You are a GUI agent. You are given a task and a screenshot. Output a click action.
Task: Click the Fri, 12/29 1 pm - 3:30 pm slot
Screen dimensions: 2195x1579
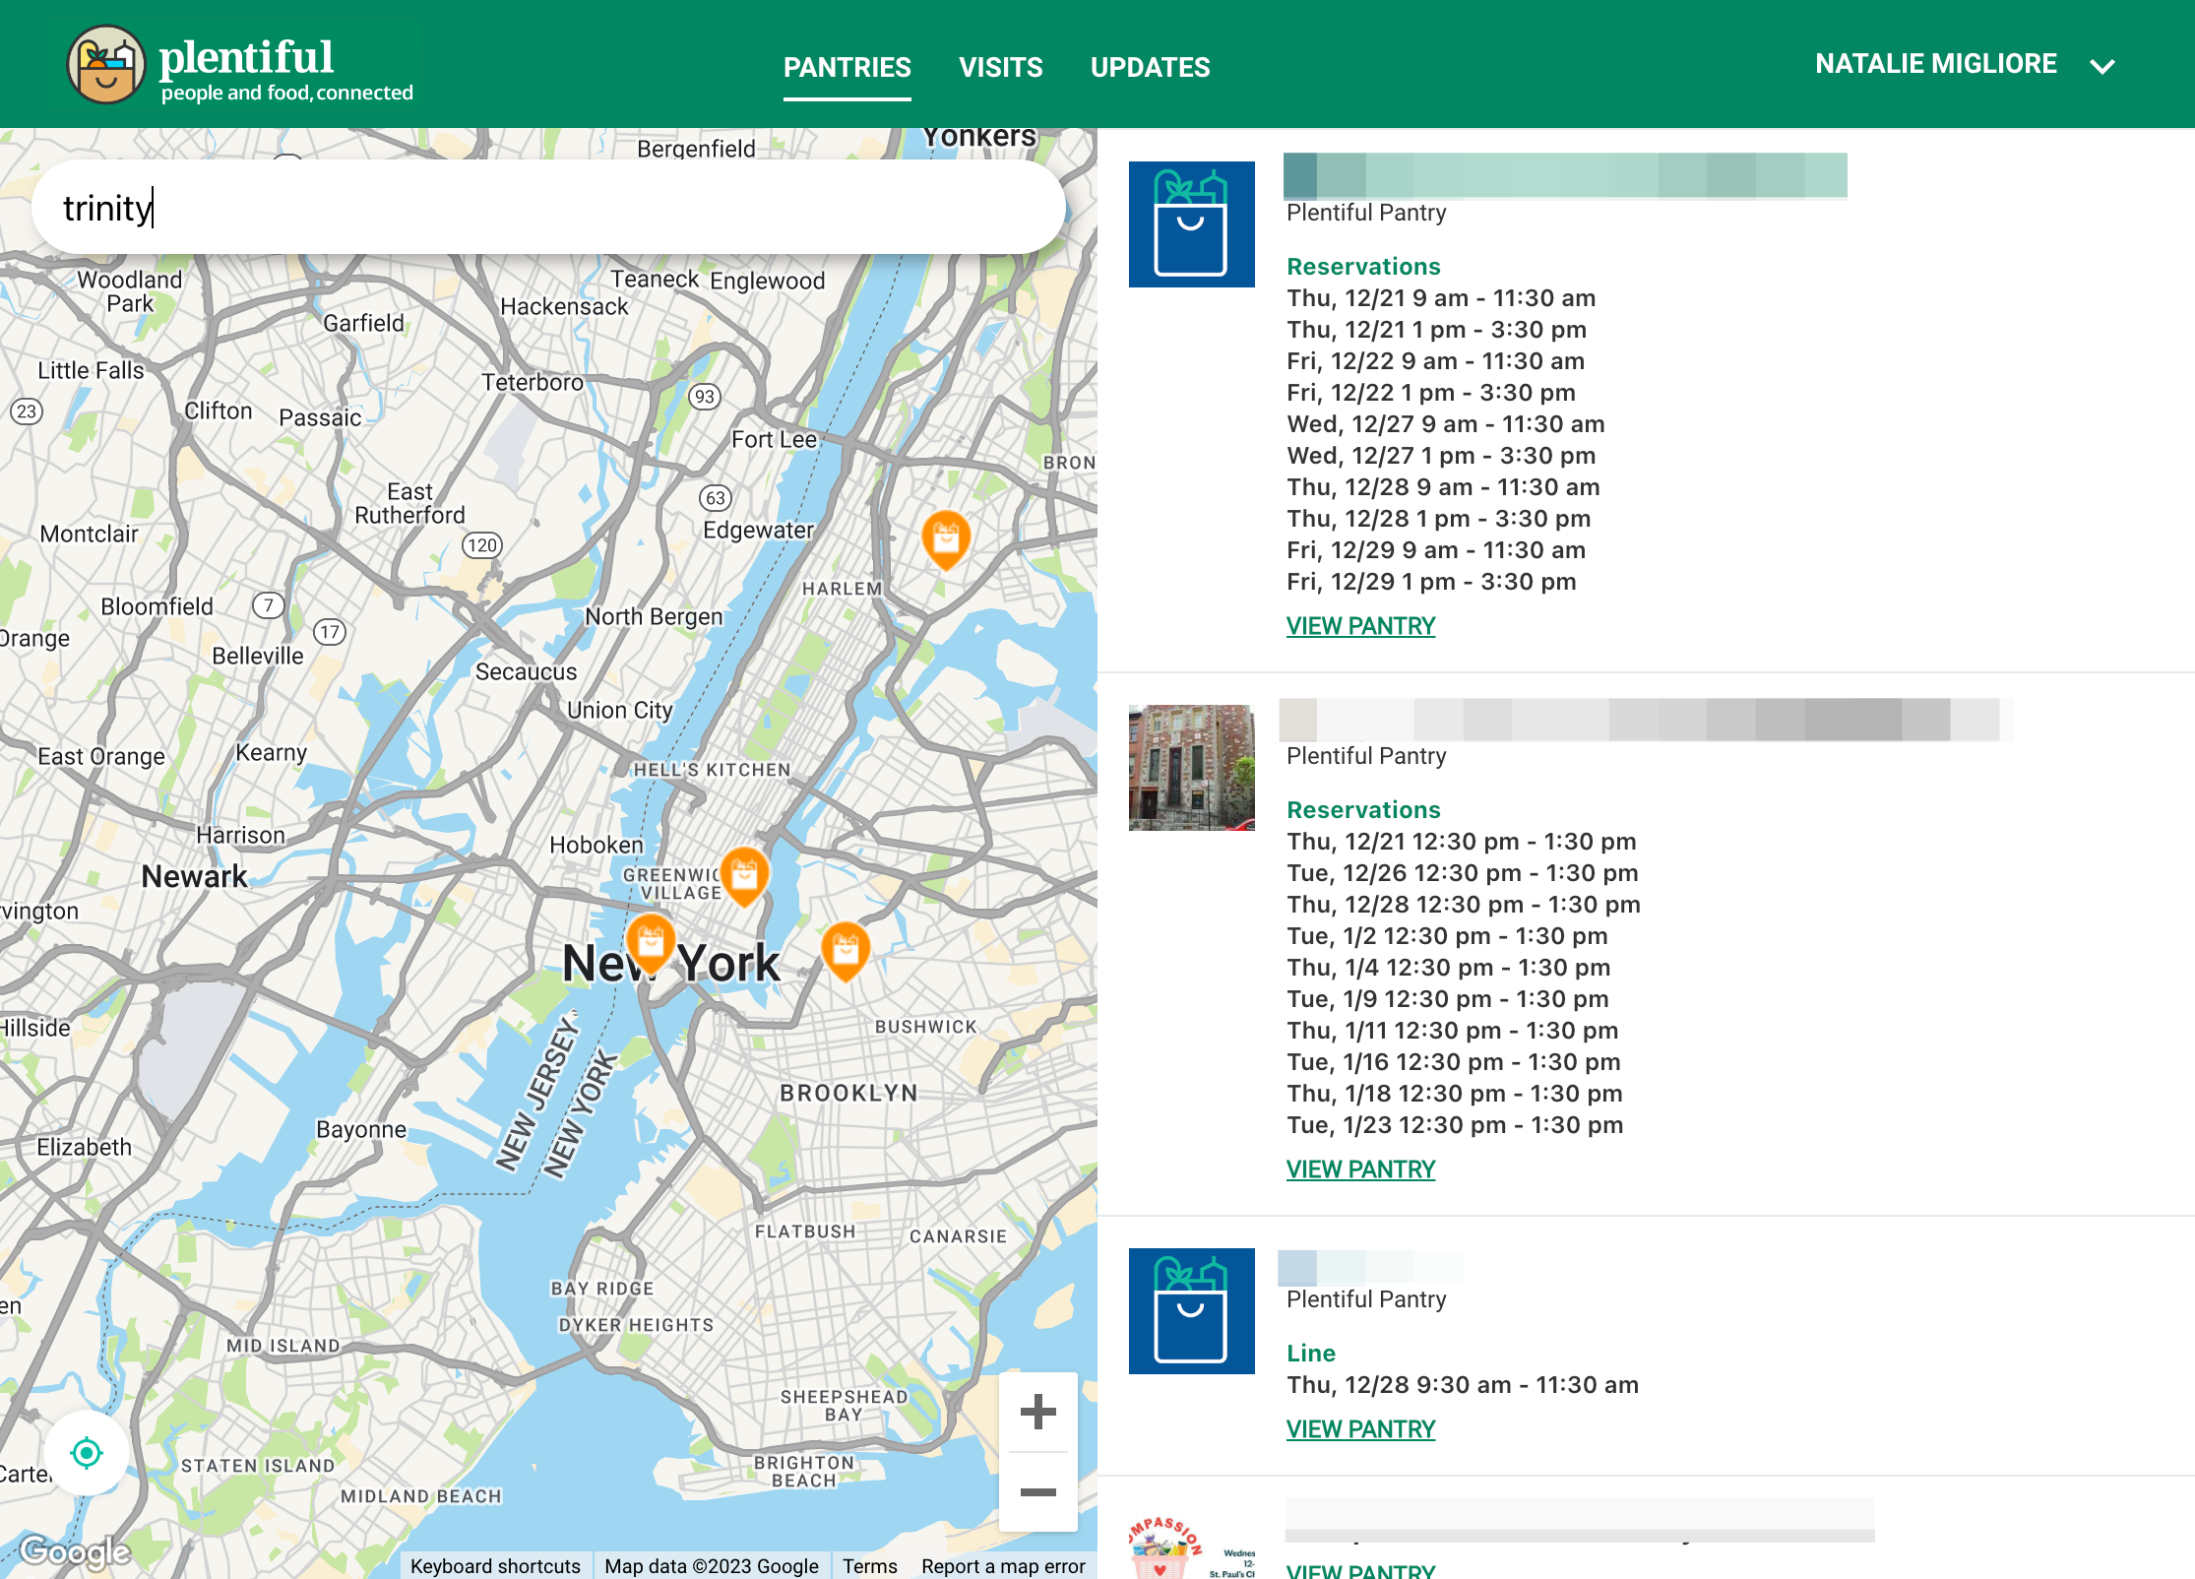pyautogui.click(x=1431, y=582)
